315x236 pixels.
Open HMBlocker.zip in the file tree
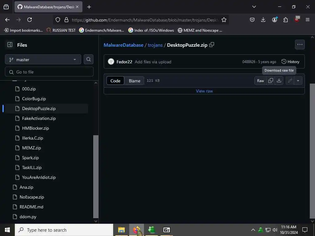[x=35, y=128]
